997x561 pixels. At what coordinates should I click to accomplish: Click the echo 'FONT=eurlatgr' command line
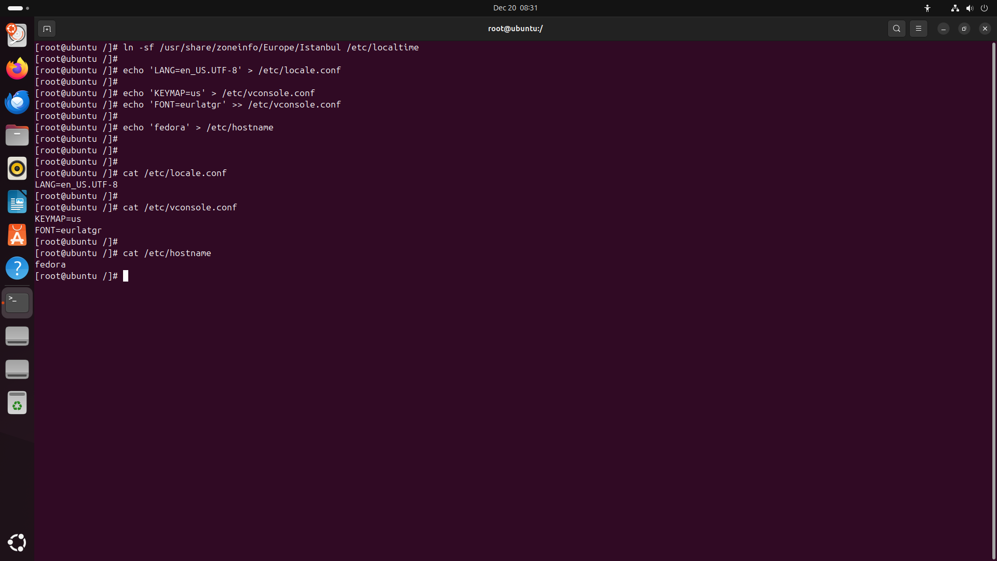188,104
